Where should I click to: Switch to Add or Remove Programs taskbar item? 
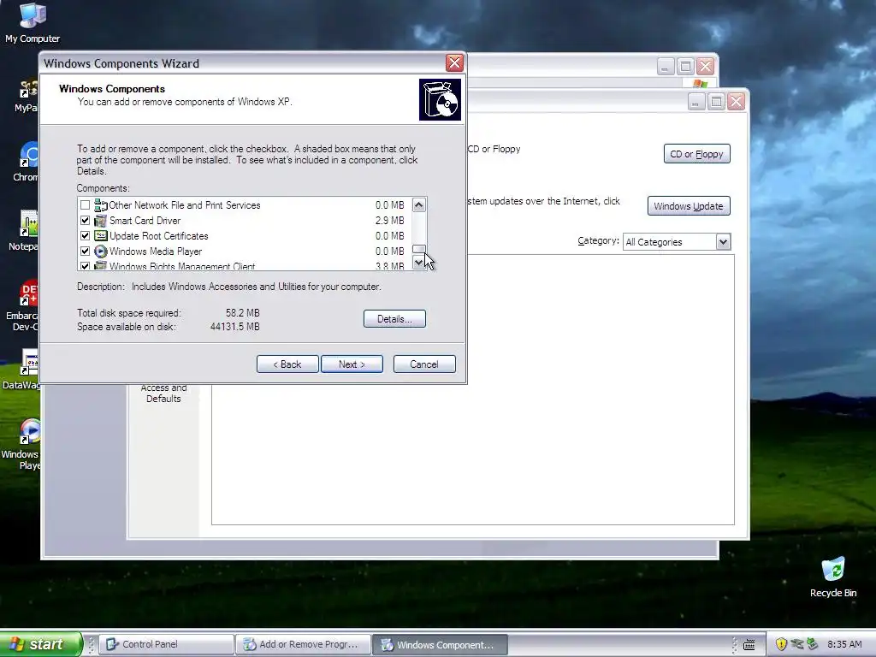(303, 644)
